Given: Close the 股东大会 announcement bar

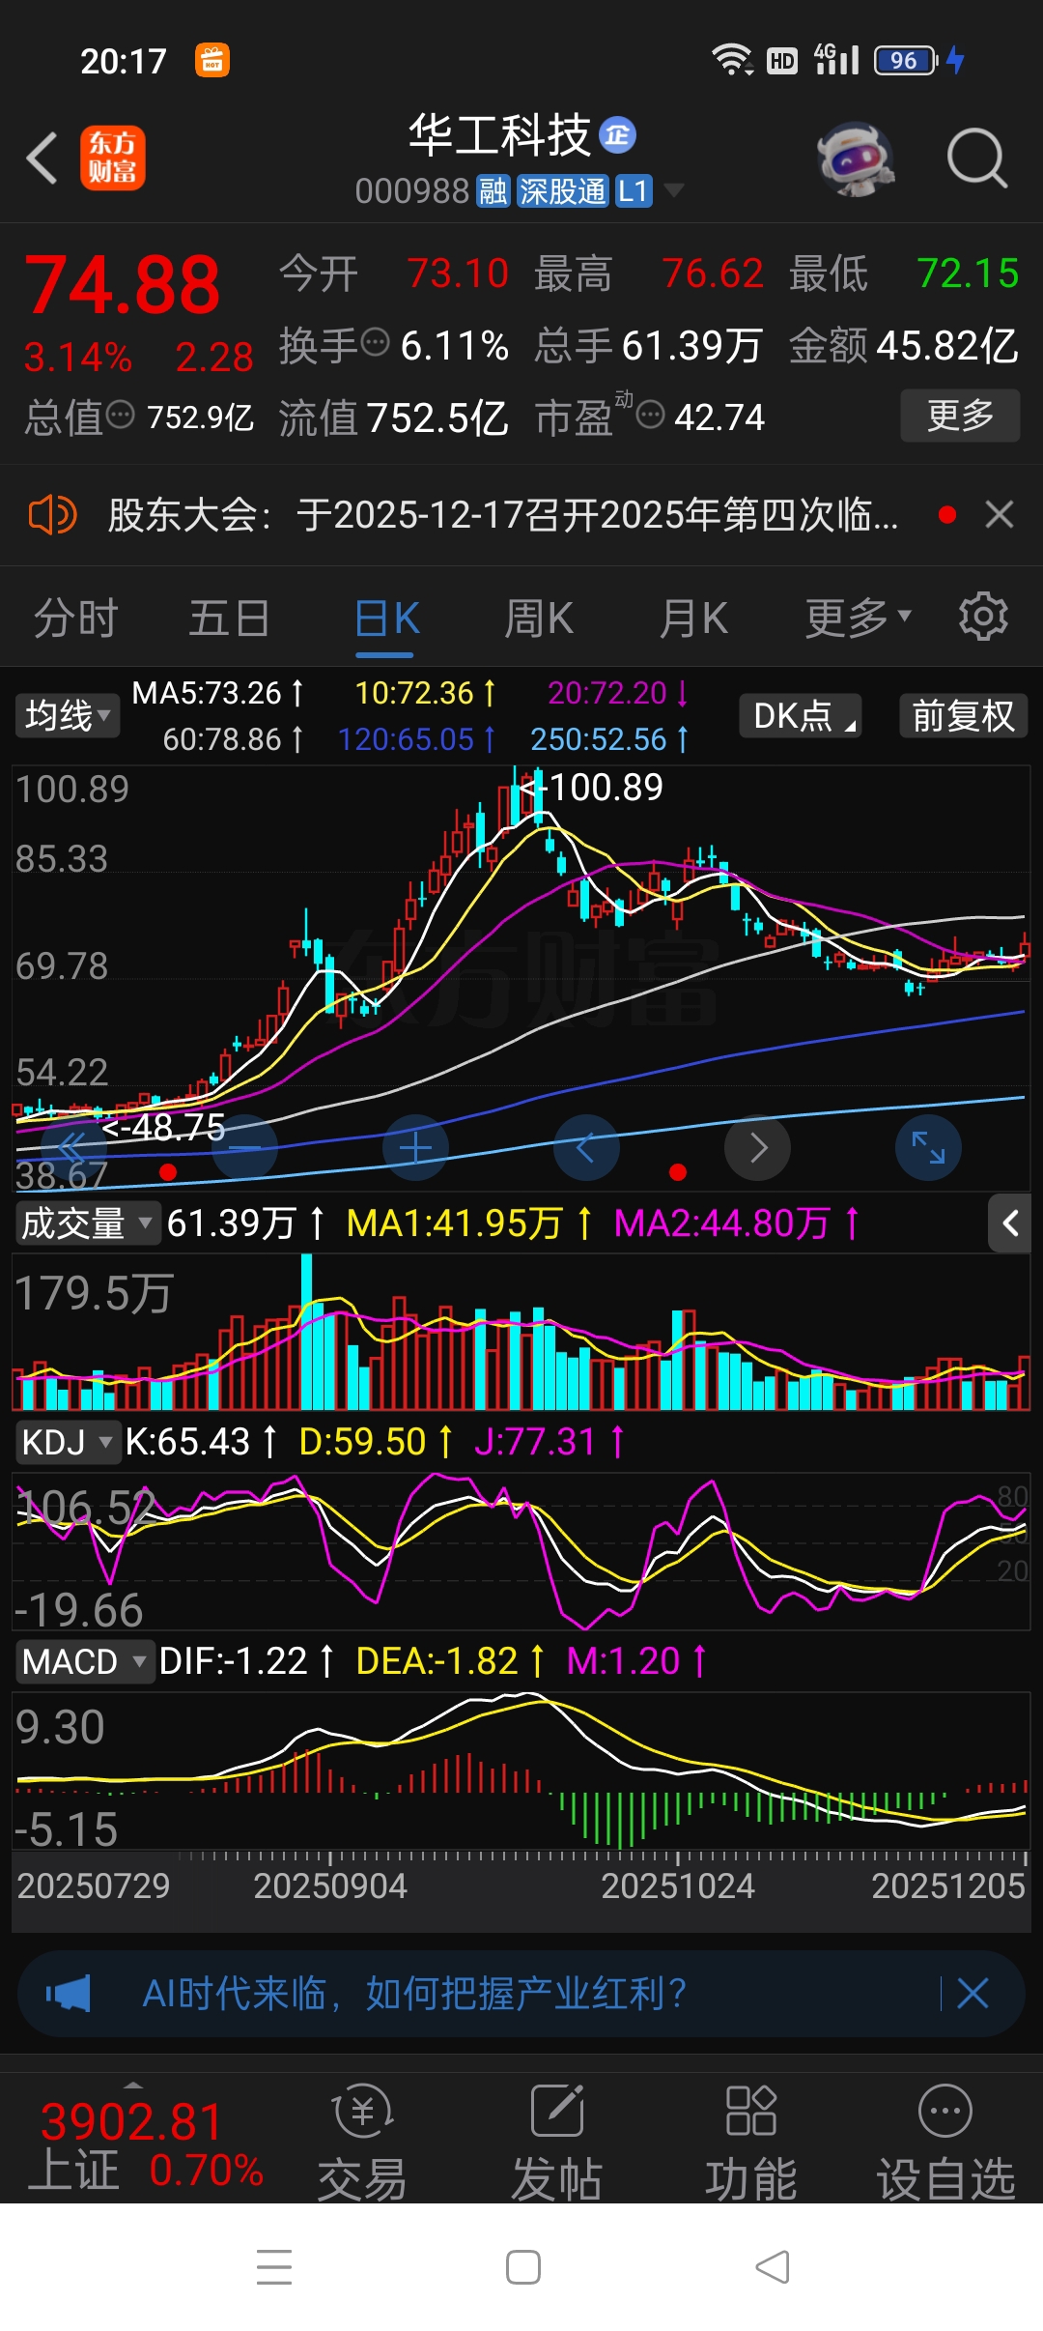Looking at the screenshot, I should point(1000,515).
